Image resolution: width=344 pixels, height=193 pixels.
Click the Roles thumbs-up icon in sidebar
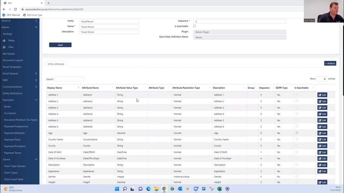coord(4,40)
